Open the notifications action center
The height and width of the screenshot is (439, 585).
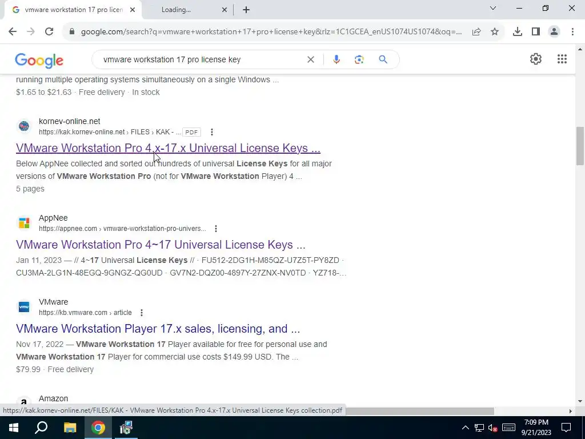click(566, 428)
